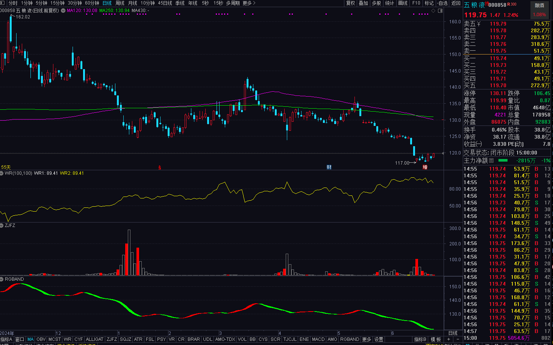Open 更多 indicators in bottom bar
Screen dimensions: 553x345
(367, 339)
